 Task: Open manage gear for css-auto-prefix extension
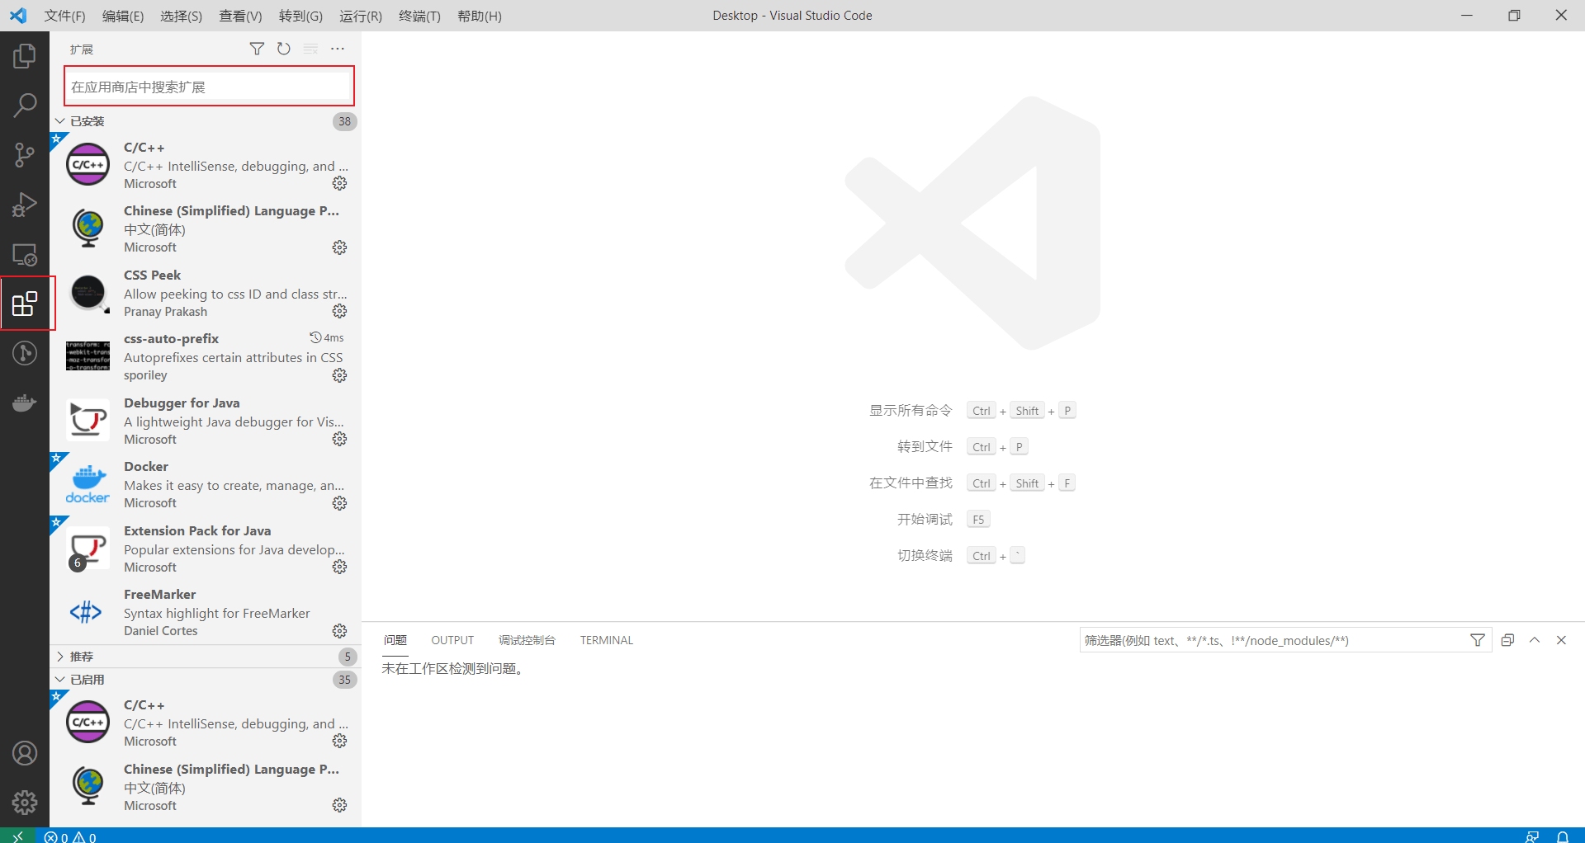pos(339,375)
